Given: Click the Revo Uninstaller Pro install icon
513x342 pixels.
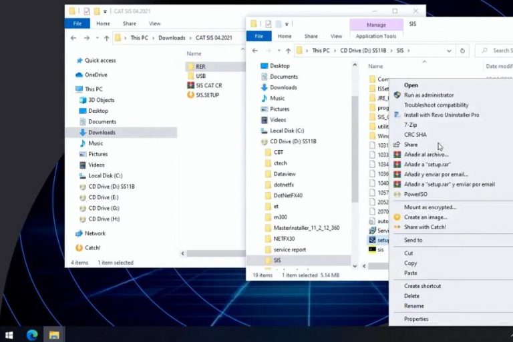Looking at the screenshot, I should 397,115.
